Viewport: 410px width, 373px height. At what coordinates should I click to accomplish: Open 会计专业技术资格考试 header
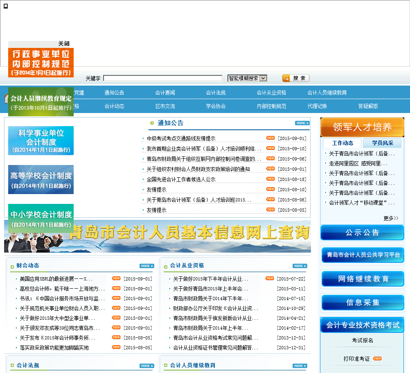(x=362, y=325)
